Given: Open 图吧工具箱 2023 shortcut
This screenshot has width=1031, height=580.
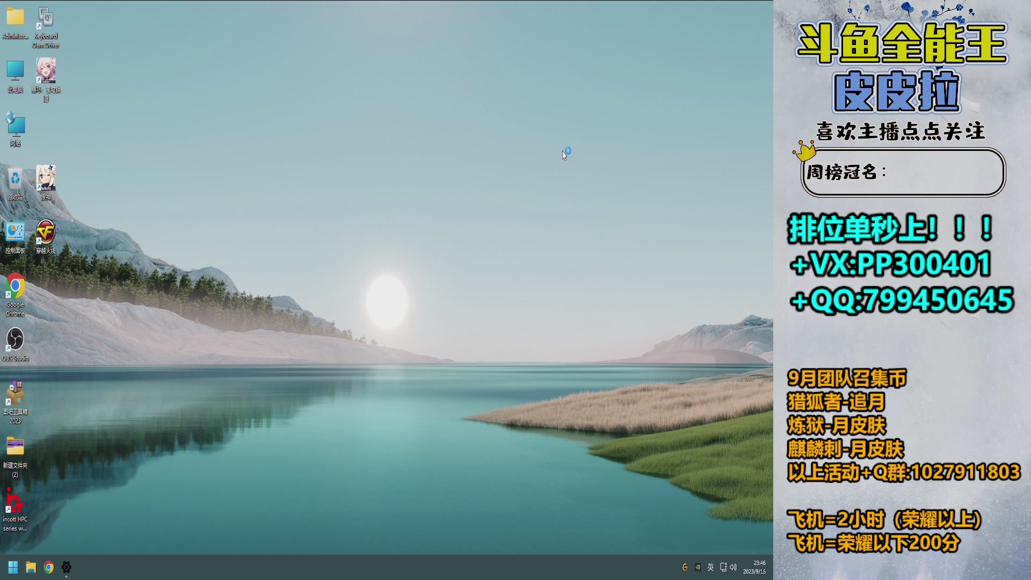Looking at the screenshot, I should point(15,393).
